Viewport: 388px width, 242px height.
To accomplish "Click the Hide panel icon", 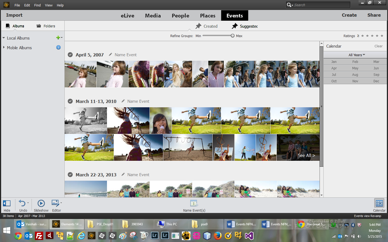I will pos(6,203).
